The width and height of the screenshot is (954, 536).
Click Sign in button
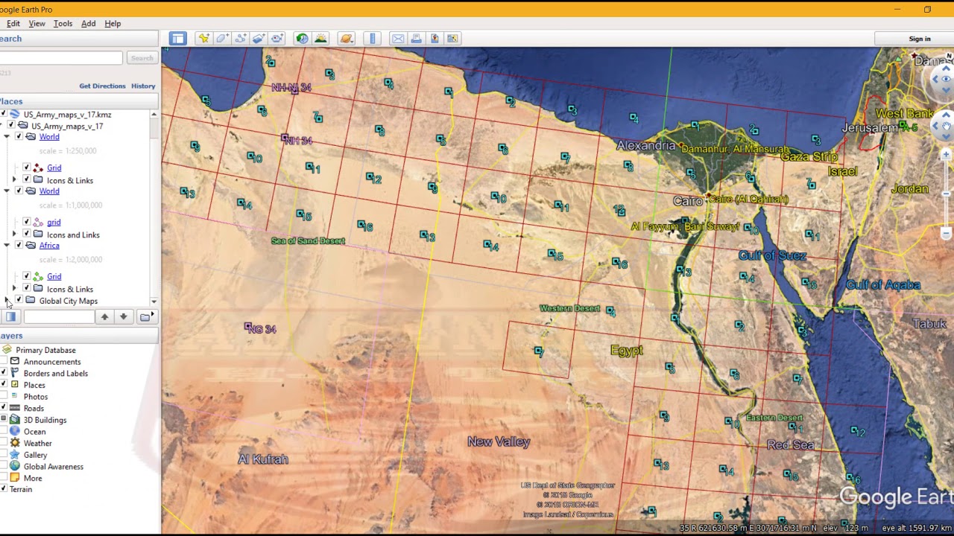click(x=920, y=39)
